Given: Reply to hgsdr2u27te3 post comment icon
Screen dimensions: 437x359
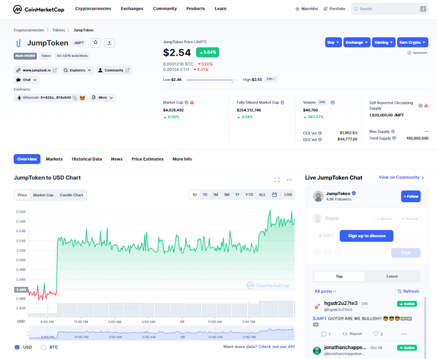Looking at the screenshot, I should 323,334.
